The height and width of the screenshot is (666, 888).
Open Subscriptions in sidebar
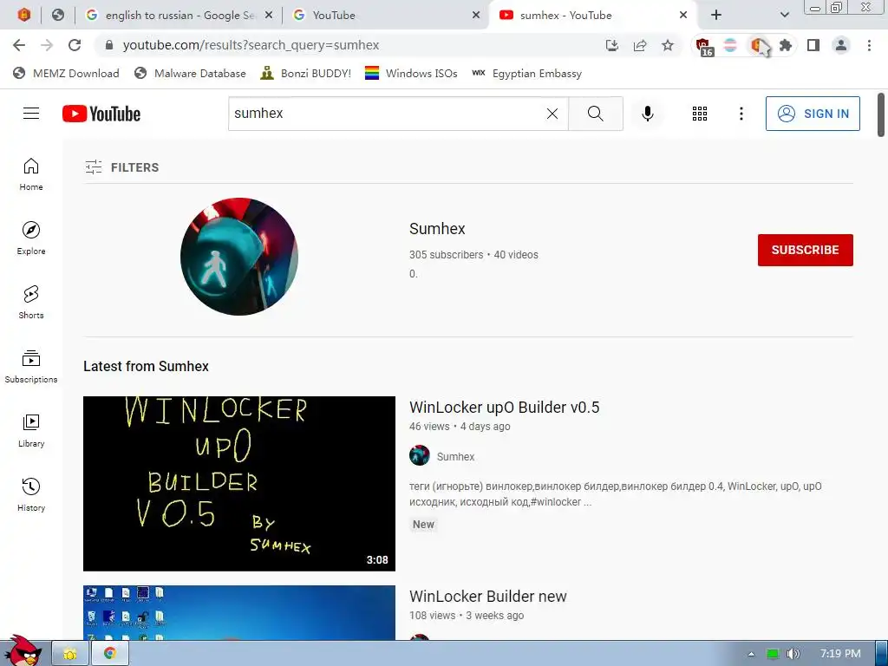31,367
